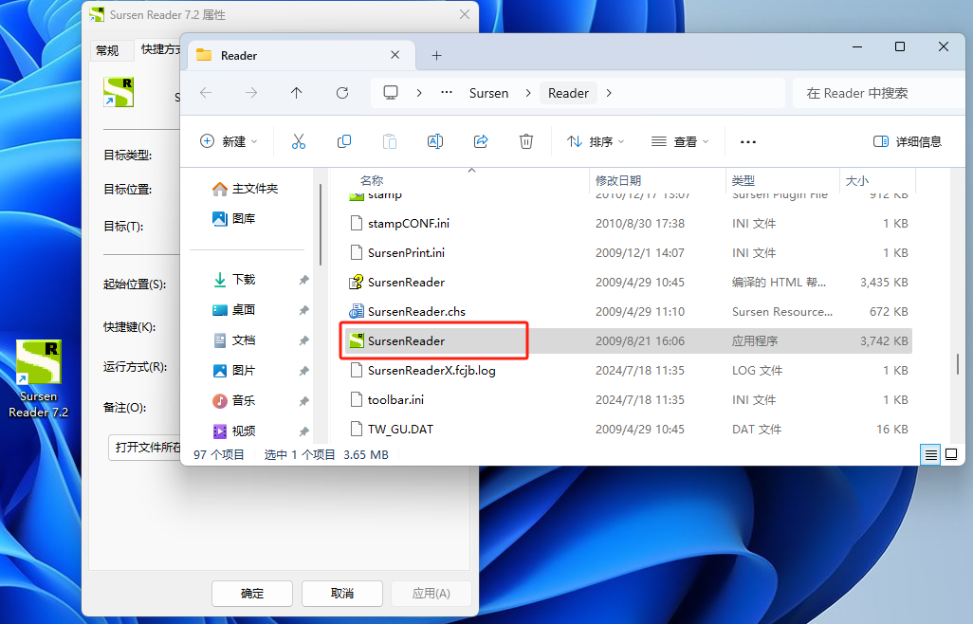Expand chevron after Sursen in address bar
Image resolution: width=973 pixels, height=624 pixels.
528,93
